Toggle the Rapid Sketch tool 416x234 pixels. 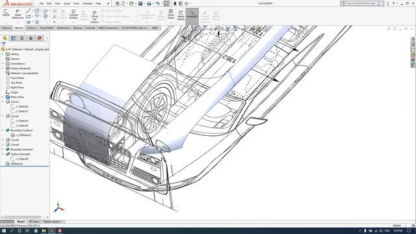tap(181, 15)
